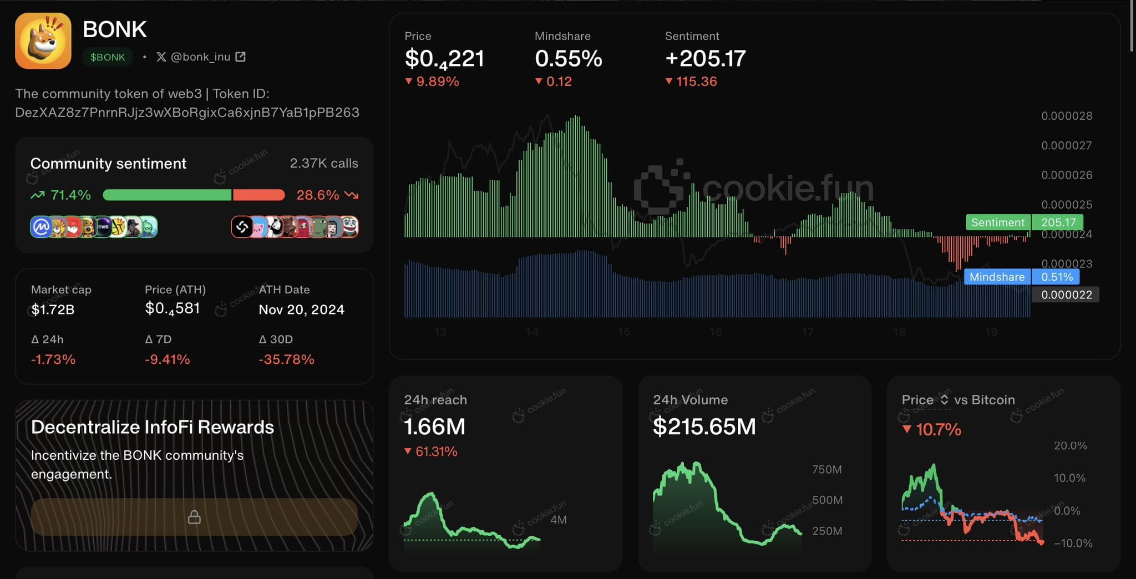The height and width of the screenshot is (579, 1136).
Task: Click the '750M' volume axis label
Action: coord(827,470)
